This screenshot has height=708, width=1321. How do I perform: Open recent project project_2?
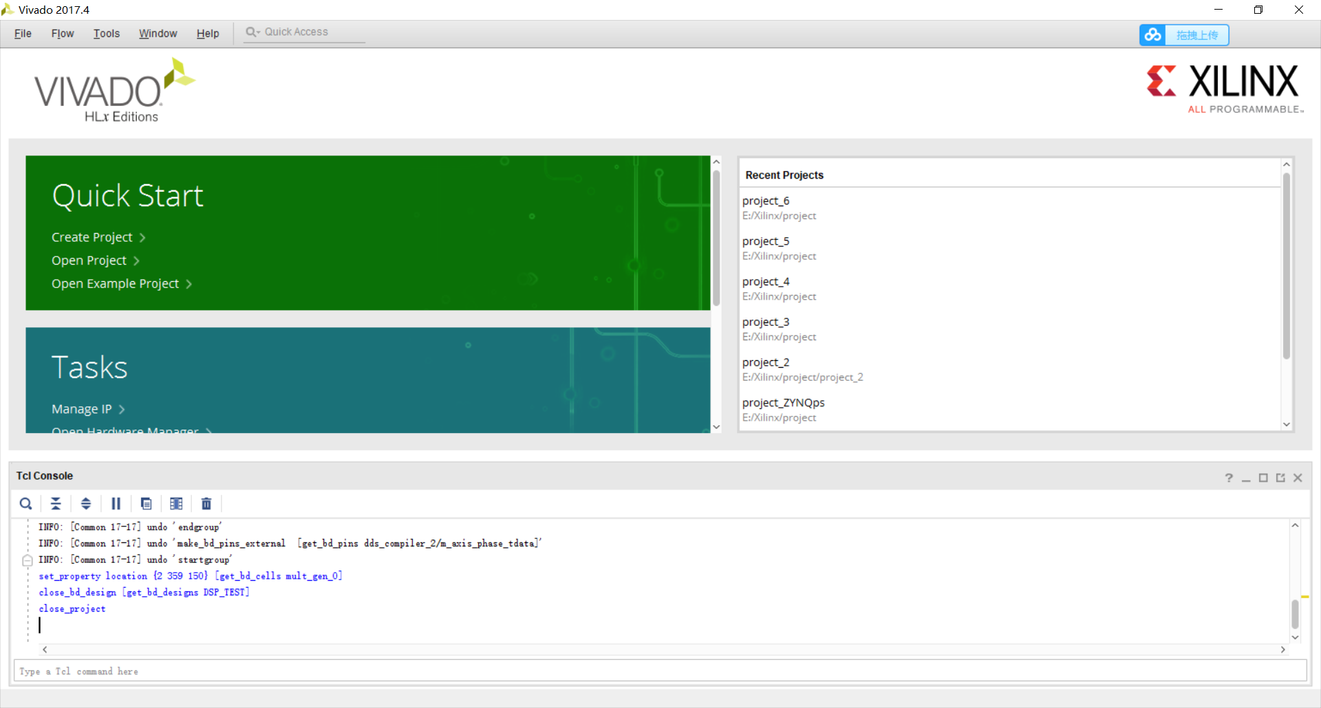click(766, 362)
